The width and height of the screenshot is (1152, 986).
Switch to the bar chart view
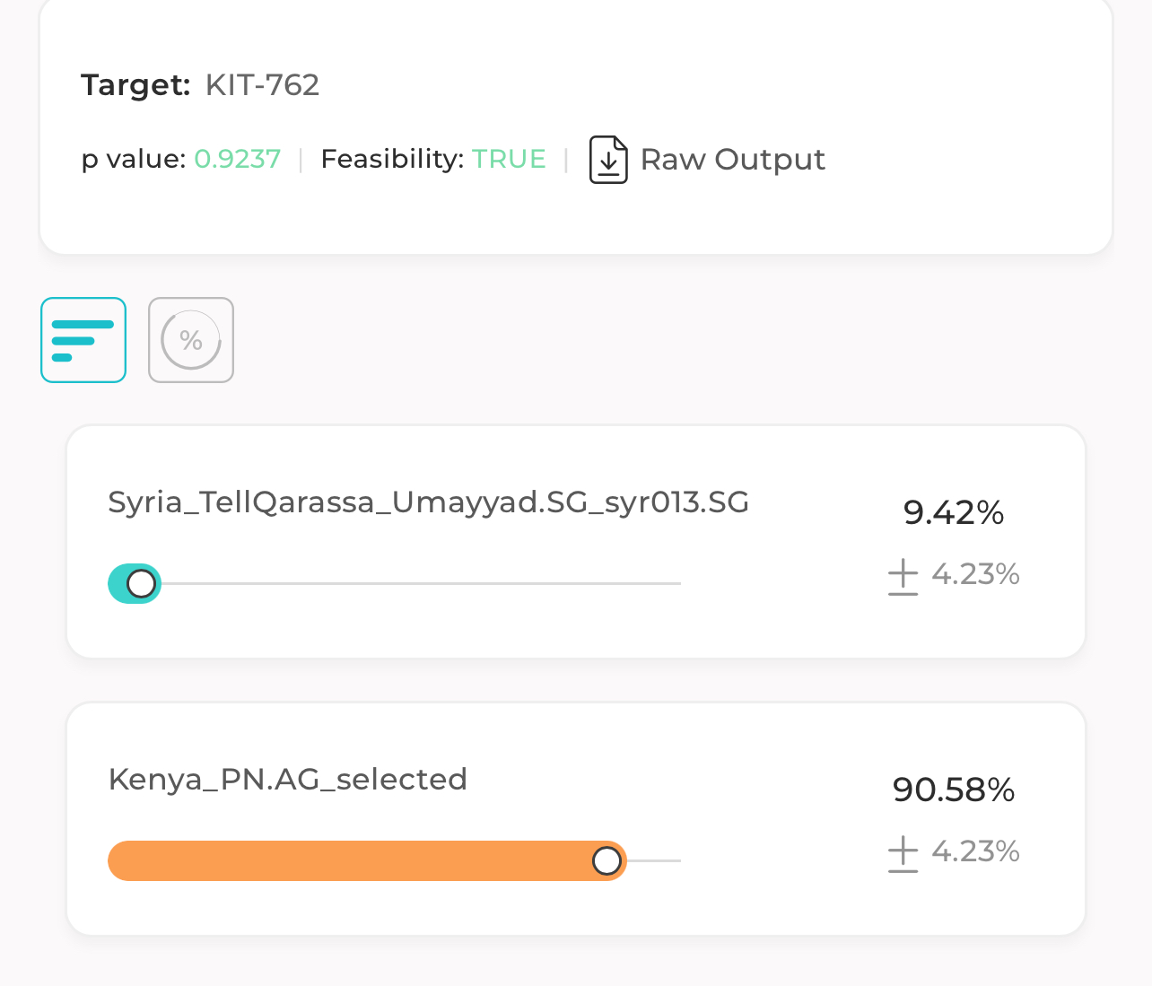click(83, 340)
